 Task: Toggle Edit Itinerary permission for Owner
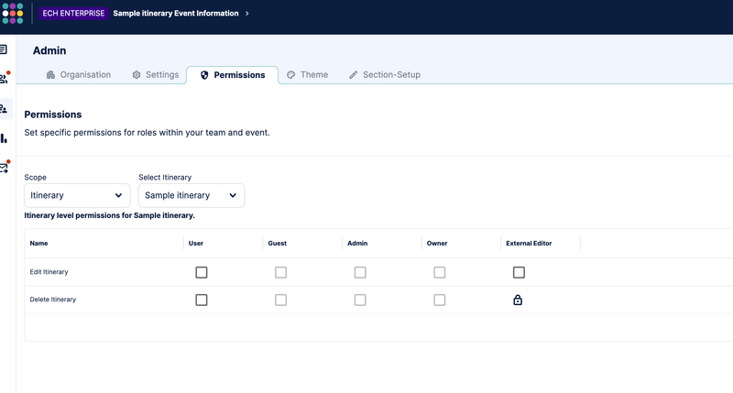point(440,272)
